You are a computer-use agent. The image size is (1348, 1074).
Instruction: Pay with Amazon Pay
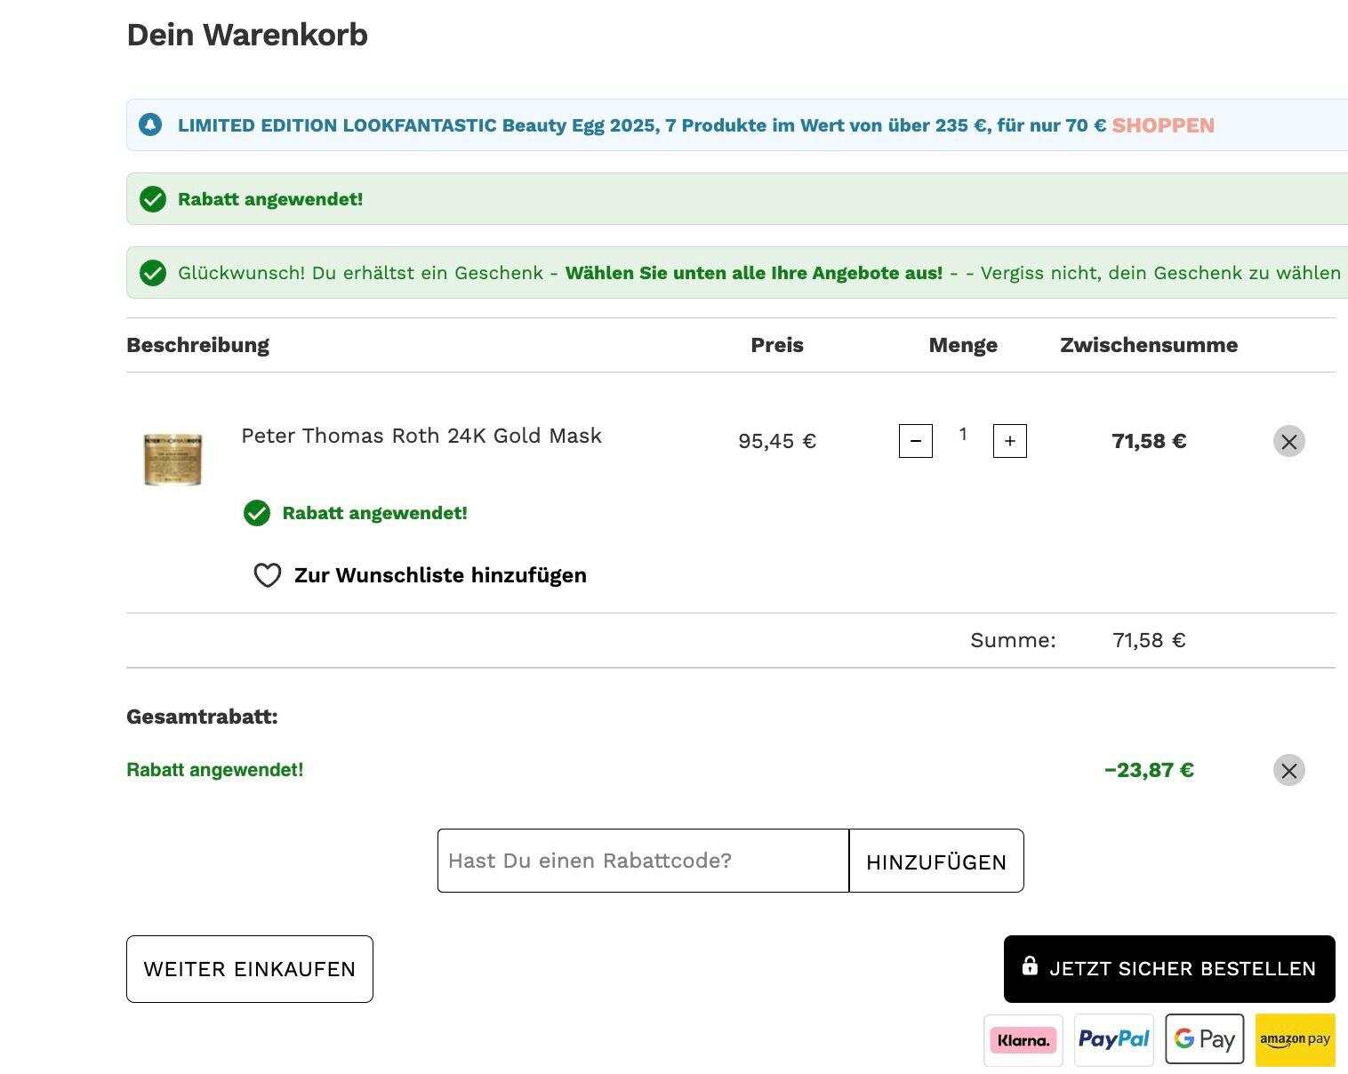pos(1296,1040)
